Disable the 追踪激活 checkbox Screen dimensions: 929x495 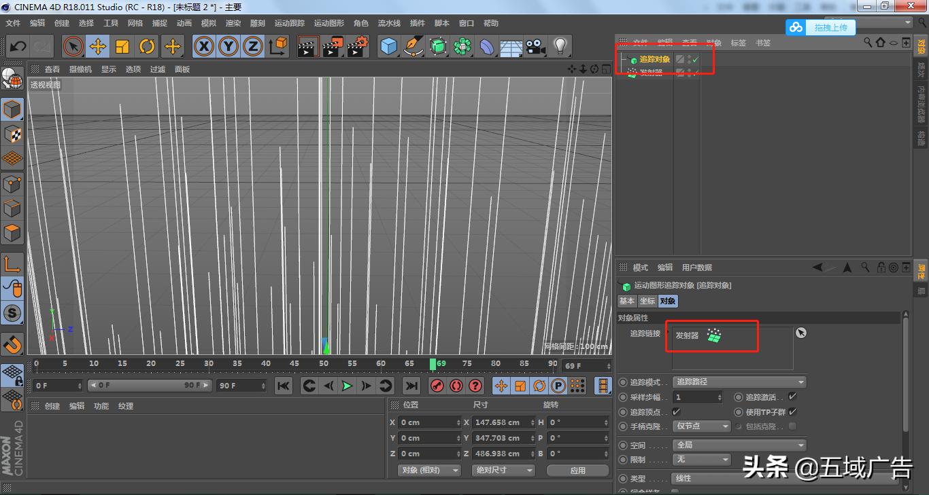(x=792, y=397)
